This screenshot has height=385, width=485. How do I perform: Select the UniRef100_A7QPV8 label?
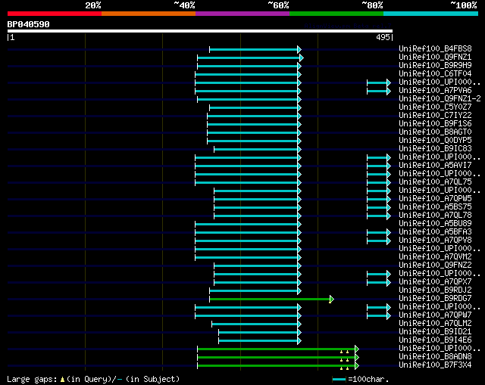435,241
